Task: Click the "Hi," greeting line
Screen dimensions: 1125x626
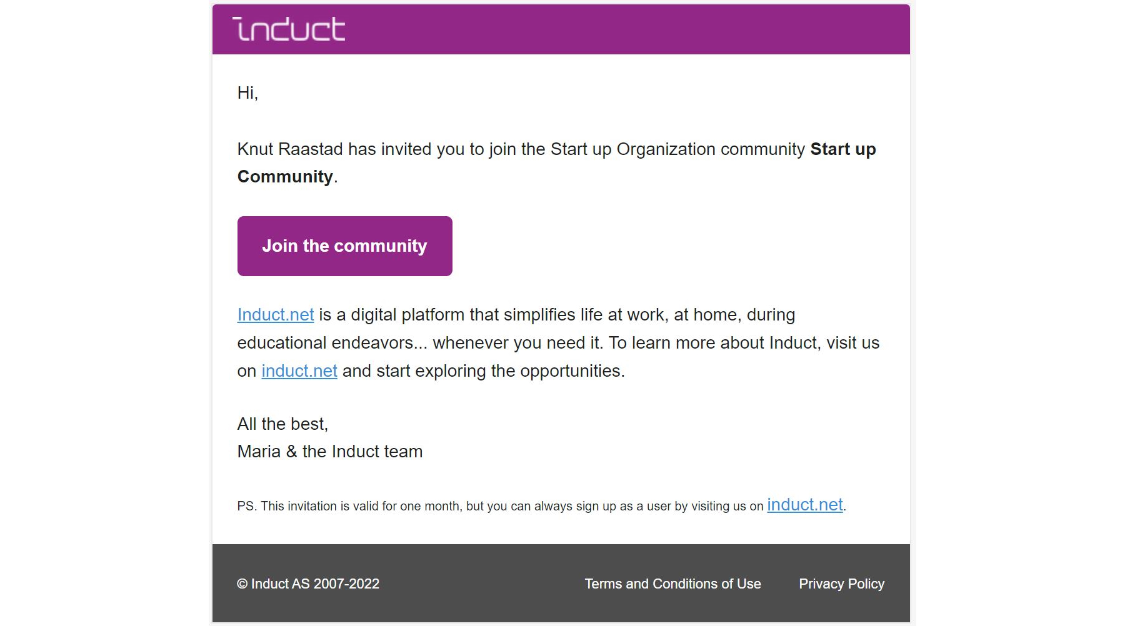Action: pos(247,93)
